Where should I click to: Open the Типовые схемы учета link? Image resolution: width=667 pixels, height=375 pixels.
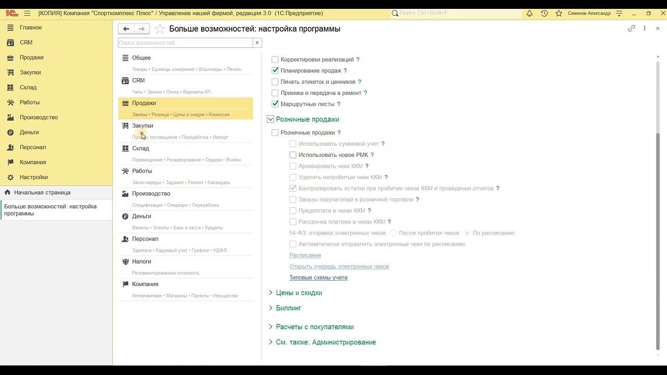(x=318, y=278)
